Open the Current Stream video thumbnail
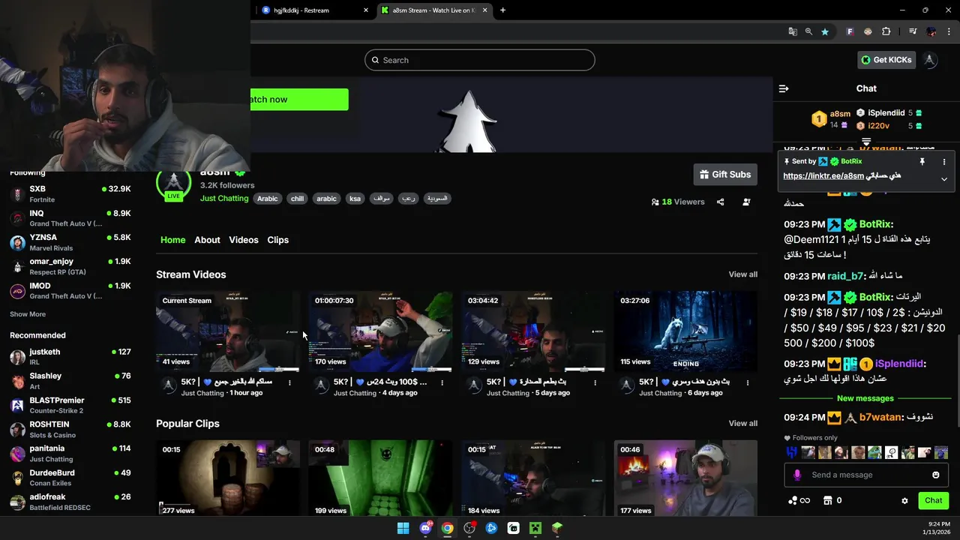960x540 pixels. tap(228, 331)
